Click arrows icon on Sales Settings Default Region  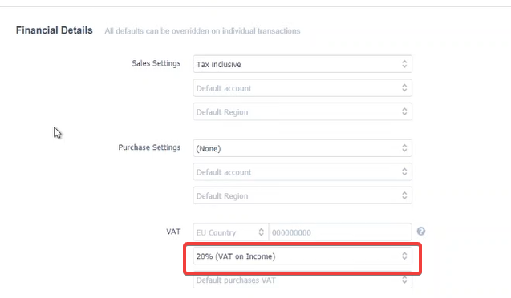coord(404,111)
